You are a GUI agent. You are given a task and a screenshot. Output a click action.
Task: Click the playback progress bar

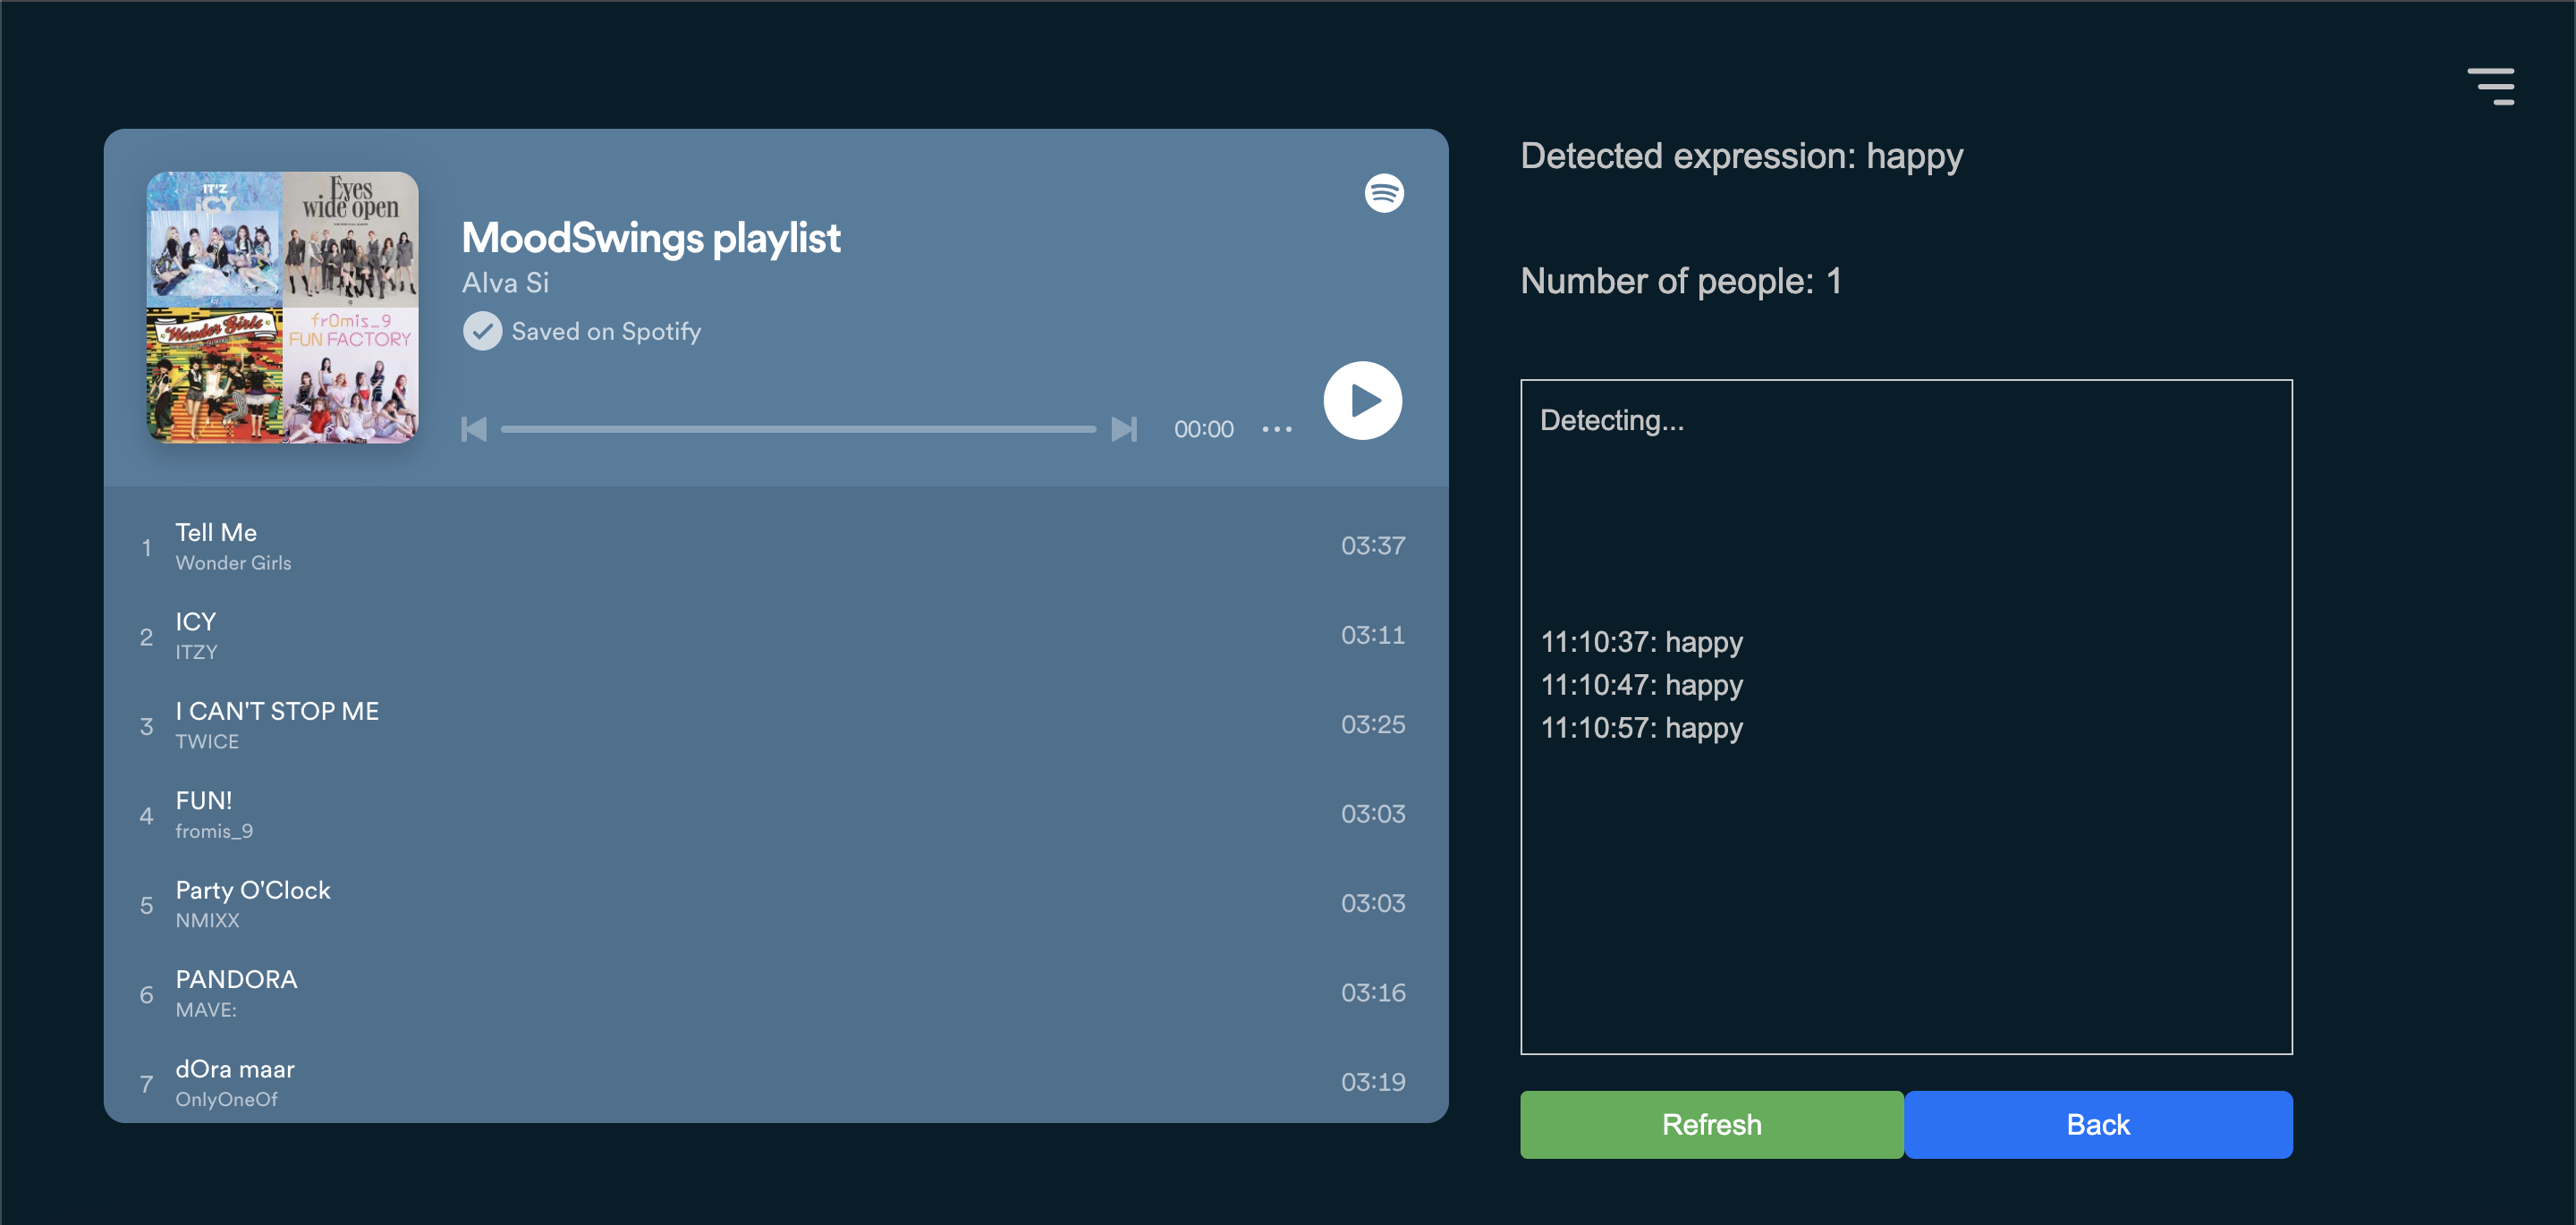tap(797, 429)
